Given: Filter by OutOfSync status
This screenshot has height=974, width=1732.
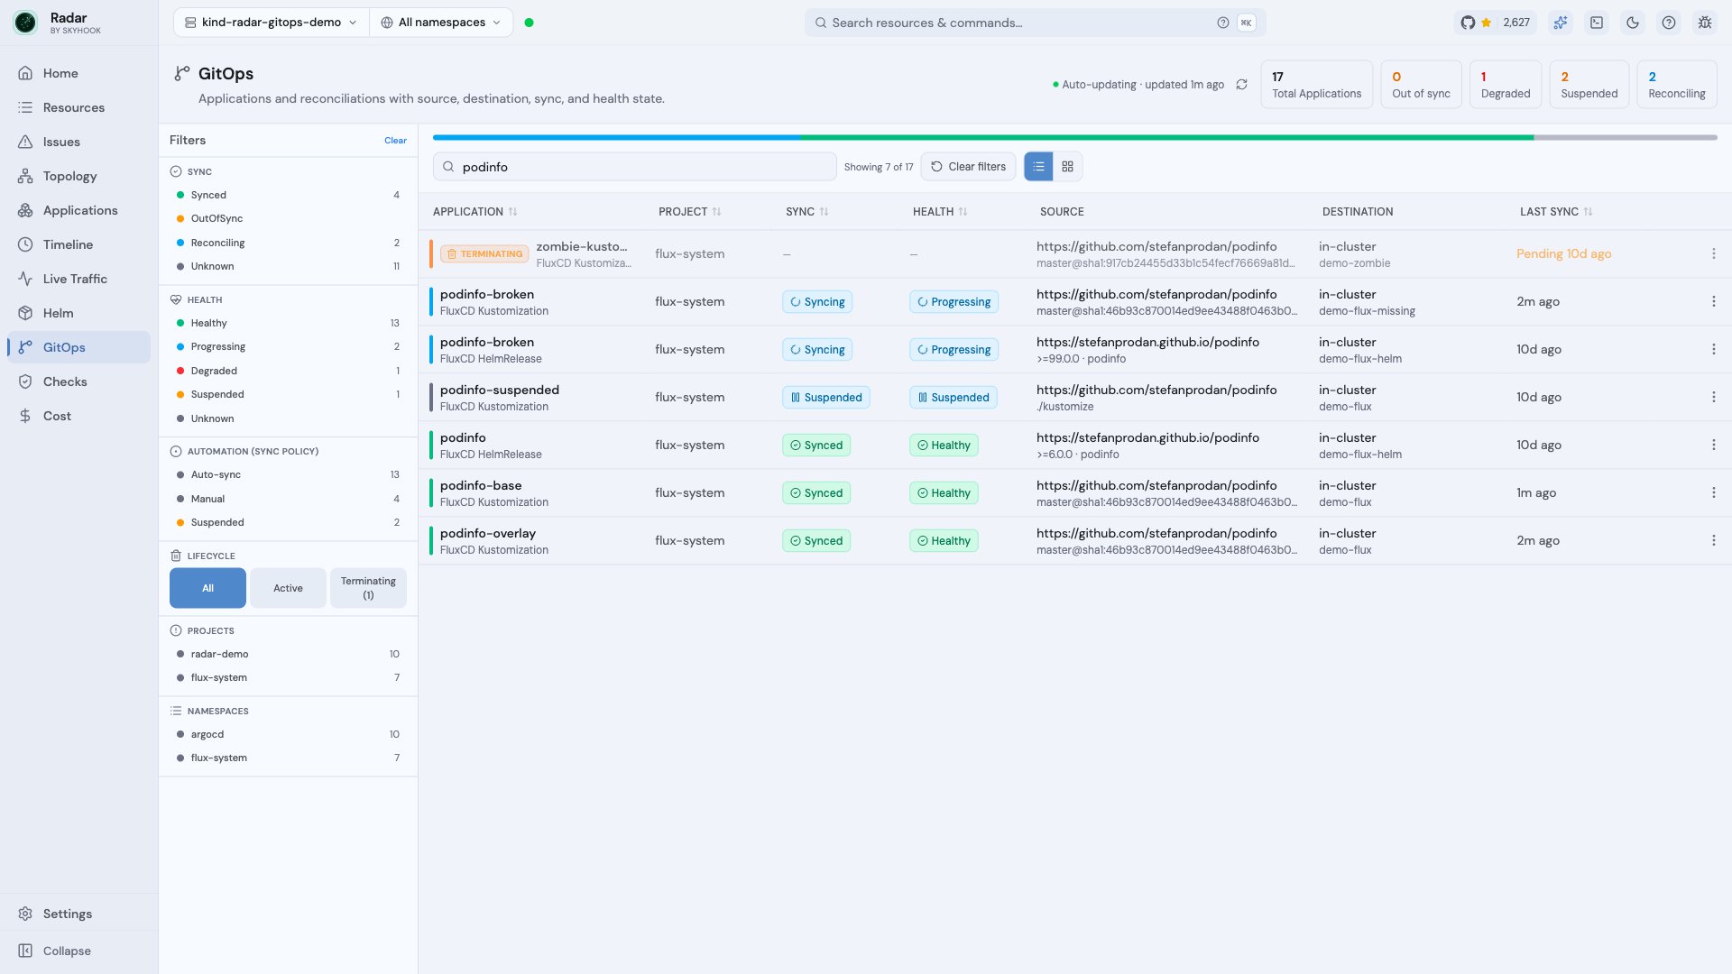Looking at the screenshot, I should tap(288, 218).
